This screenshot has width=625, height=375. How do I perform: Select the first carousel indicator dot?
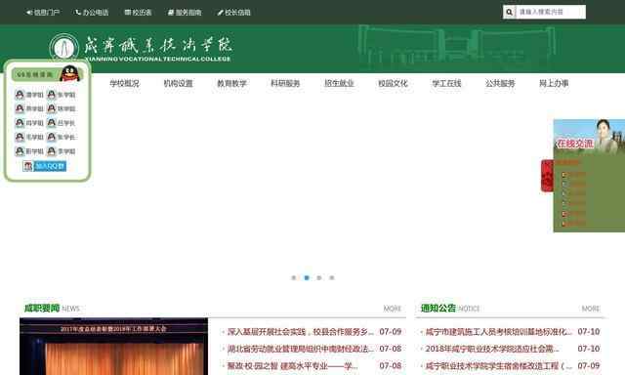[x=294, y=277]
